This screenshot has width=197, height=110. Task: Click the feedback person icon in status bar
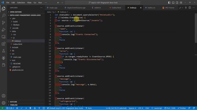189,108
